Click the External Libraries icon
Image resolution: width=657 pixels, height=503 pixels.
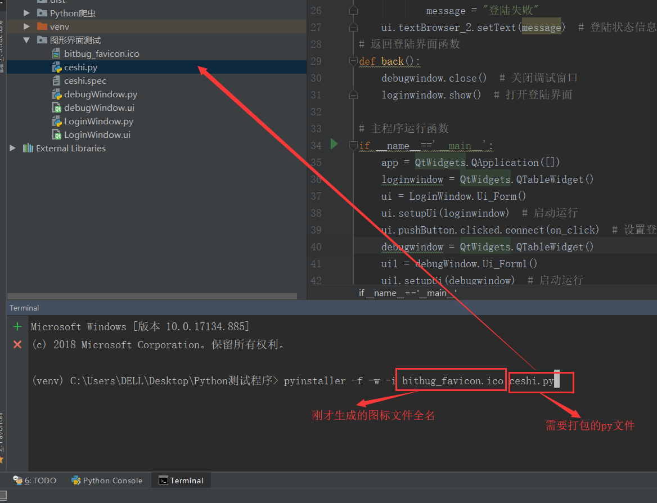click(x=28, y=148)
